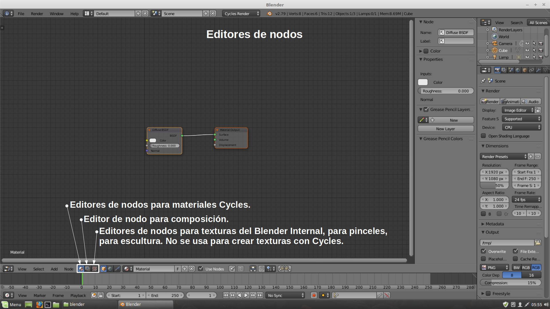Click the Diffuse BSDF color swatch in sidebar

pos(423,82)
